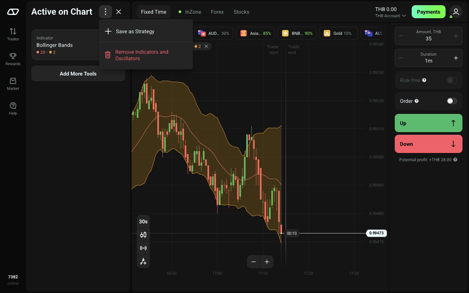Image resolution: width=469 pixels, height=293 pixels.
Task: Click the green Up trade button
Action: [x=429, y=123]
